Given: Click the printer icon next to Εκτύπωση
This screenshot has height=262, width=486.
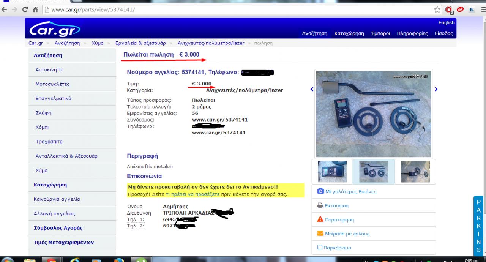Looking at the screenshot, I should point(320,205).
